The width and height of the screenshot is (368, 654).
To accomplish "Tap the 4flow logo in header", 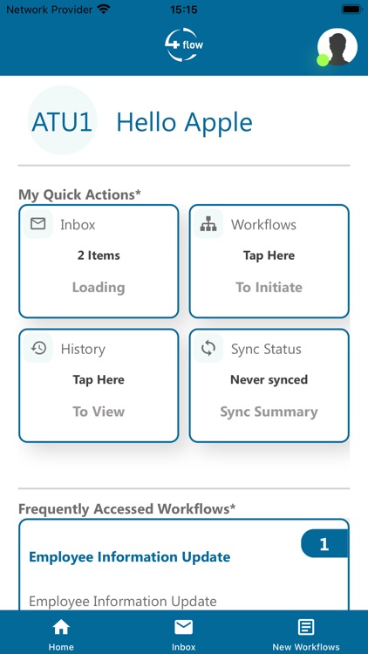I will [184, 44].
